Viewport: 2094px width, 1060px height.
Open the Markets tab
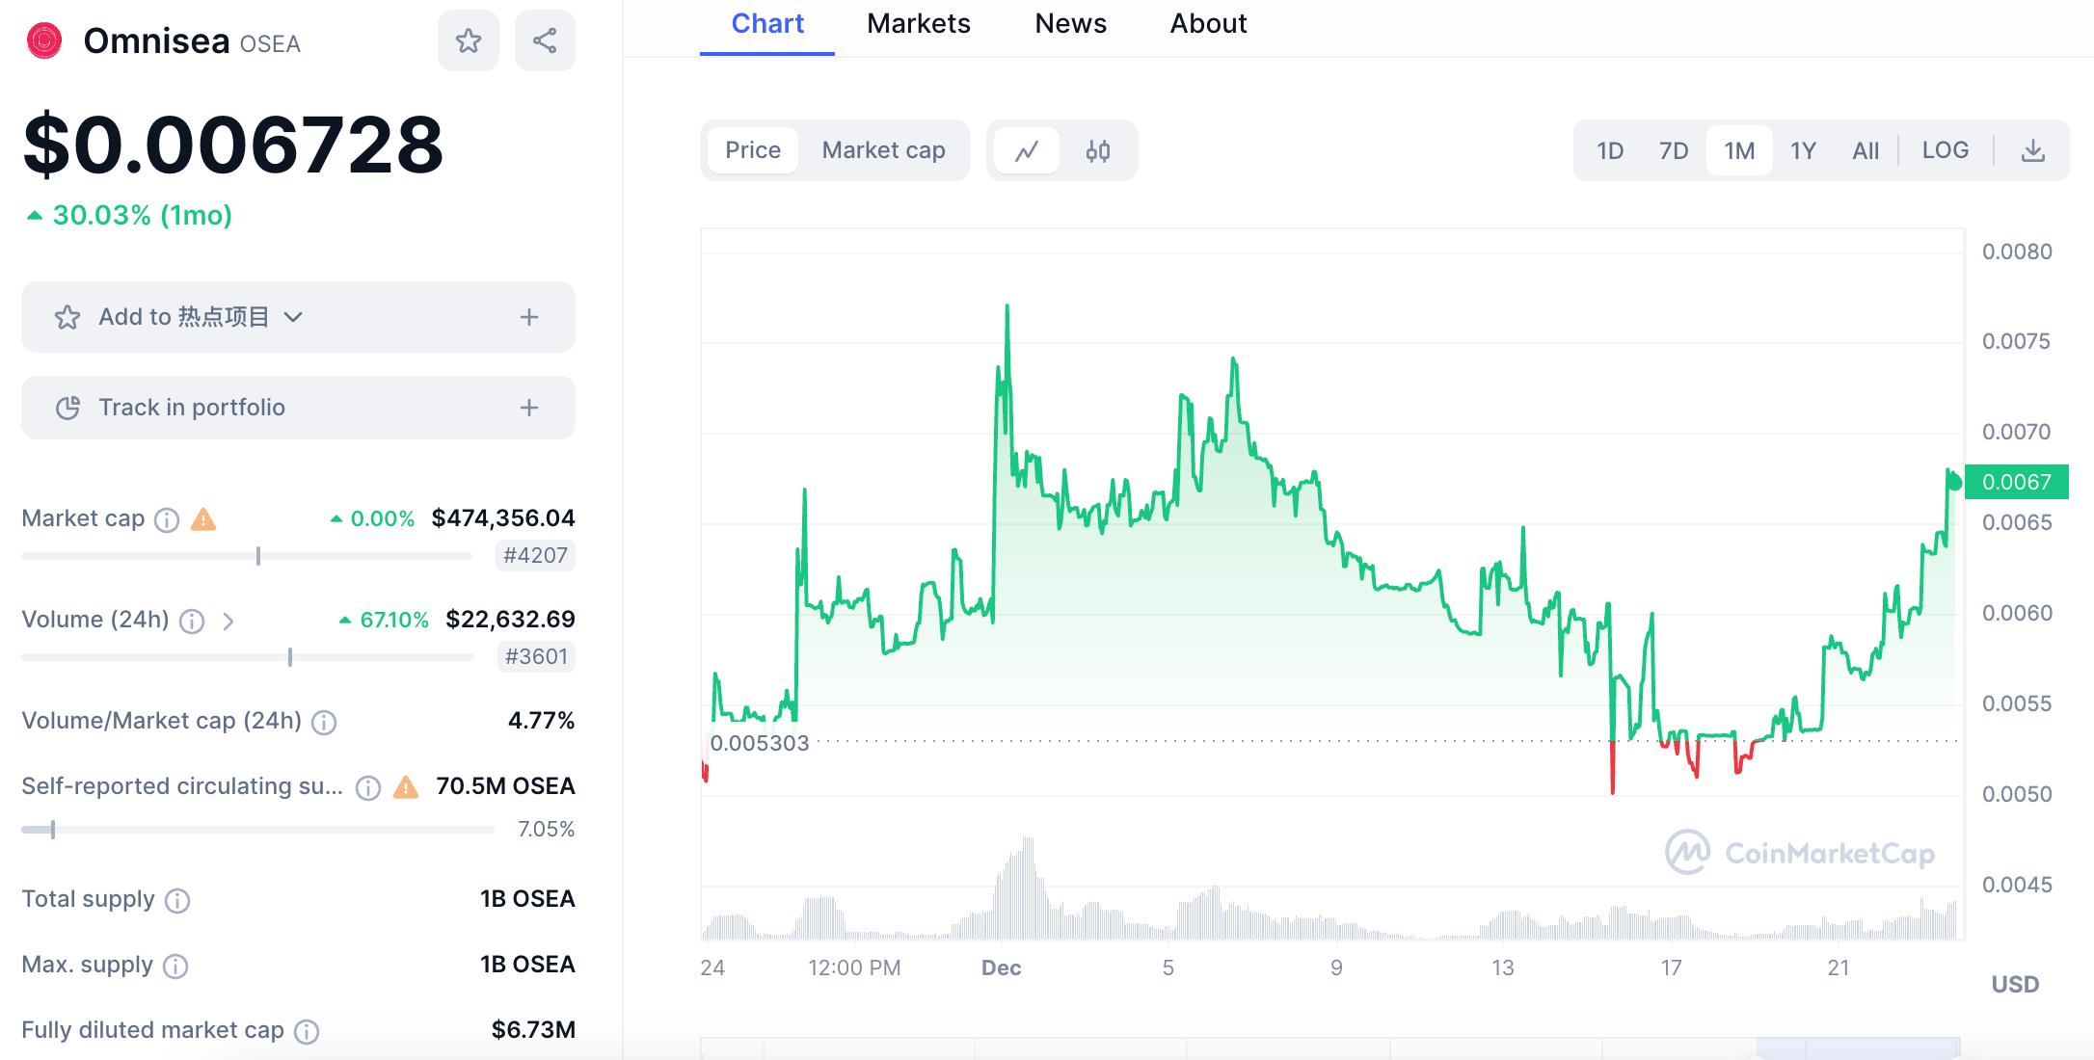918,23
